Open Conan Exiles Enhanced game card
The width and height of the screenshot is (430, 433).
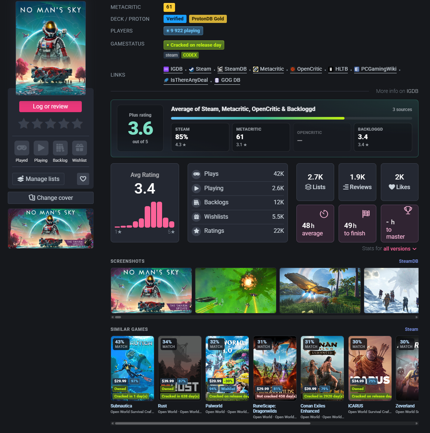(x=322, y=368)
